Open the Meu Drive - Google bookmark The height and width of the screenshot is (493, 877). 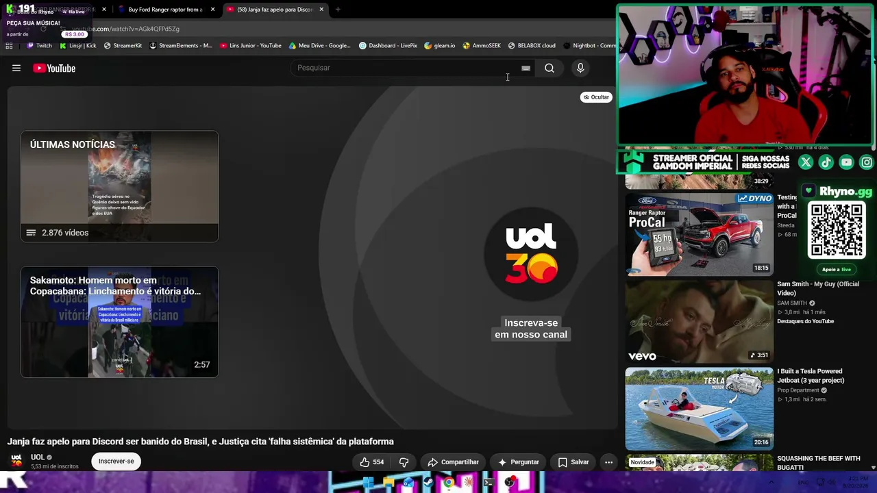(x=320, y=46)
